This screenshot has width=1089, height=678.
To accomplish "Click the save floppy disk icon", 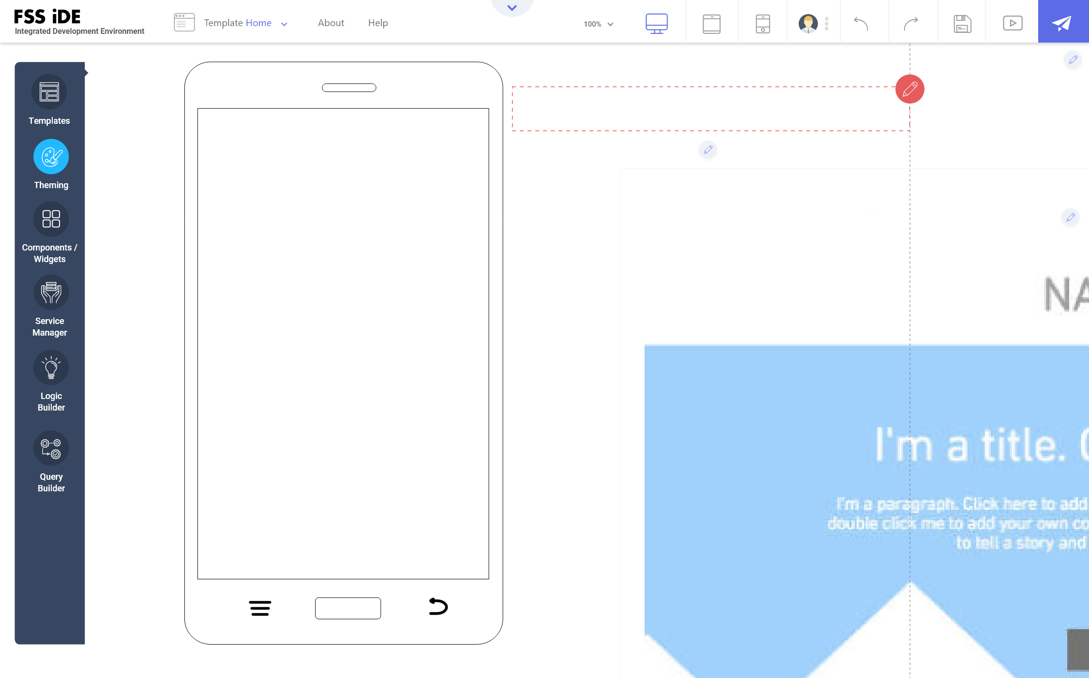I will pyautogui.click(x=962, y=23).
